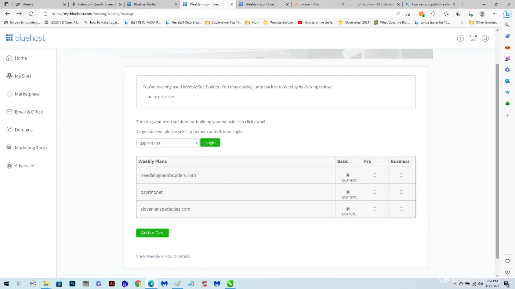Open the Bluehost shopping cart
This screenshot has width=515, height=289.
[473, 38]
